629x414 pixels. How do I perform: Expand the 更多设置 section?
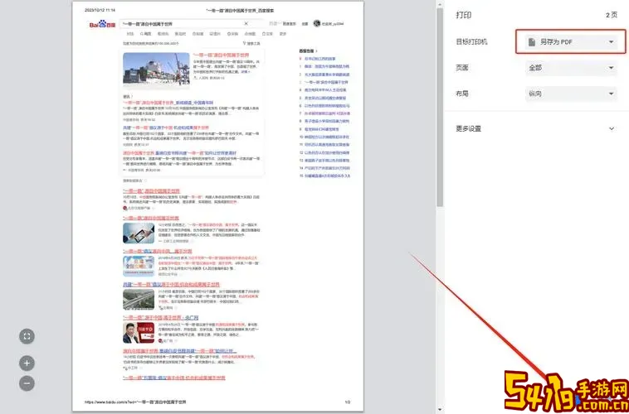point(535,128)
